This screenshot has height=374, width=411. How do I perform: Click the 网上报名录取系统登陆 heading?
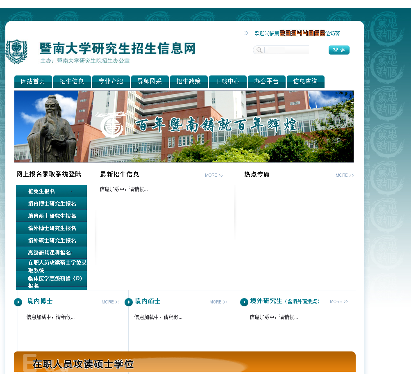[49, 174]
